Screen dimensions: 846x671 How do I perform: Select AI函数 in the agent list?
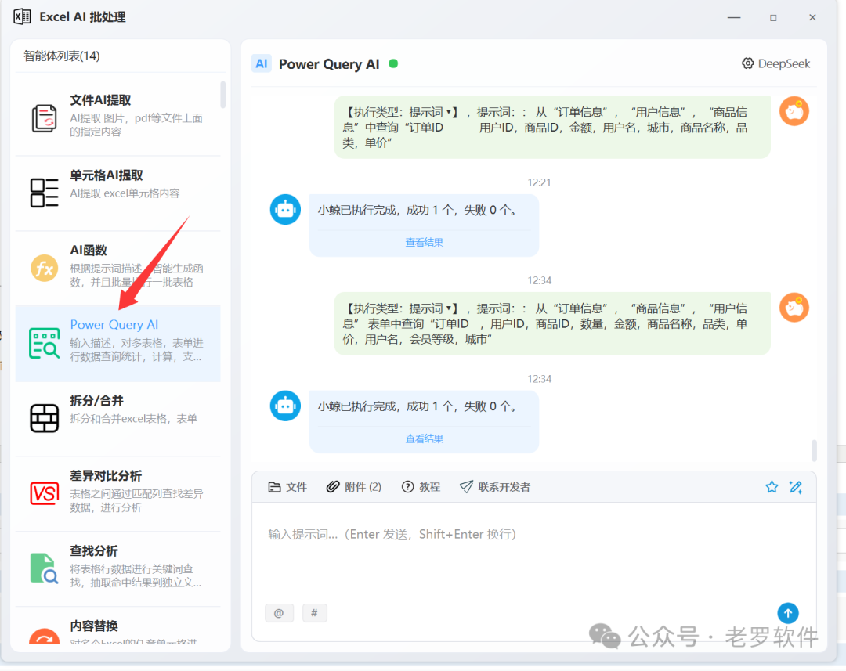coord(117,268)
